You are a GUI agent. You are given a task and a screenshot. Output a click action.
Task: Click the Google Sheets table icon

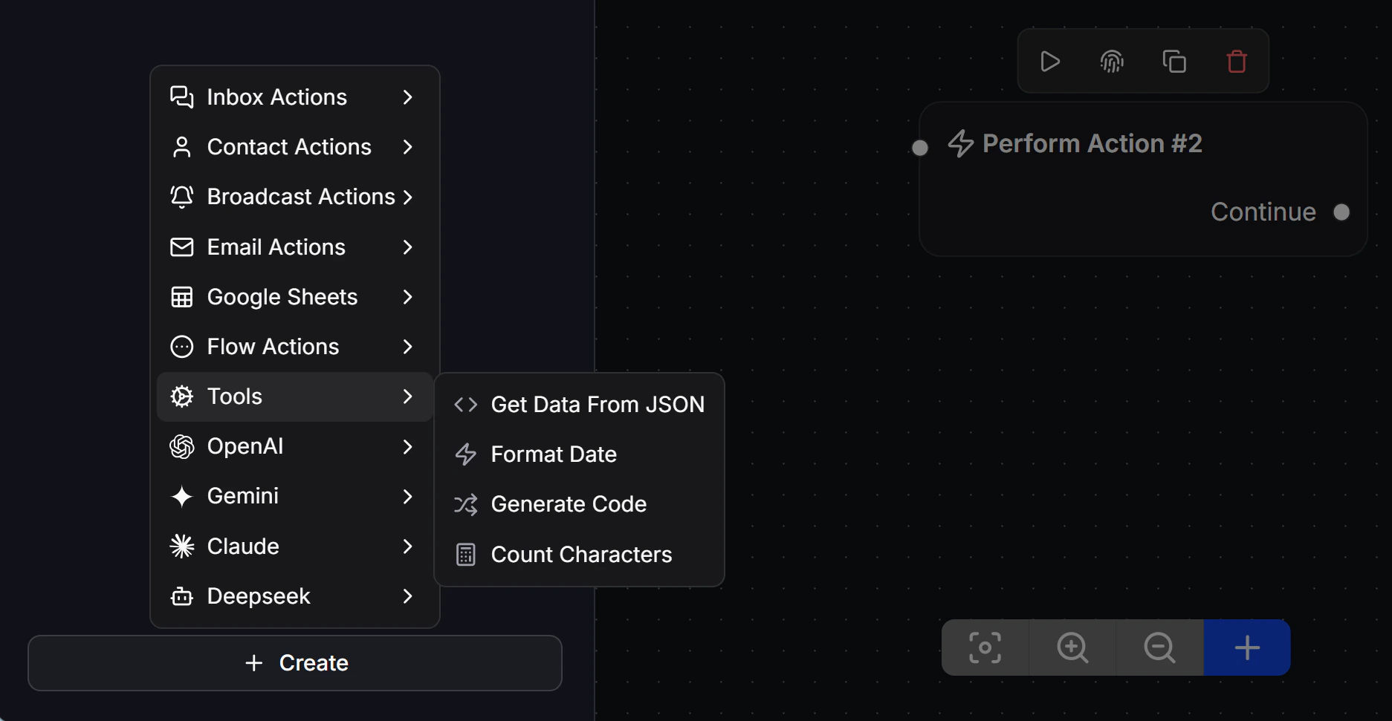pos(181,297)
